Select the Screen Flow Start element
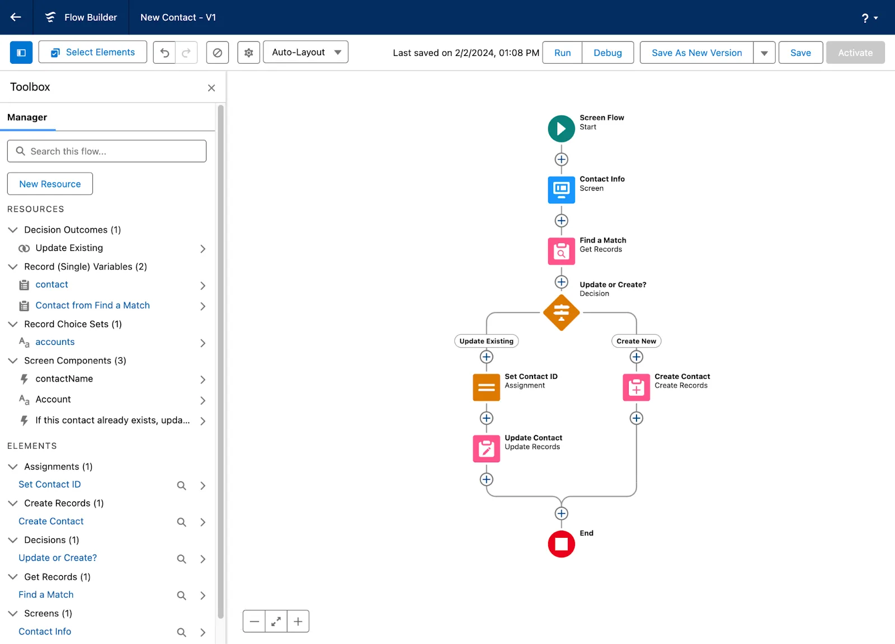Image resolution: width=895 pixels, height=644 pixels. pos(561,129)
